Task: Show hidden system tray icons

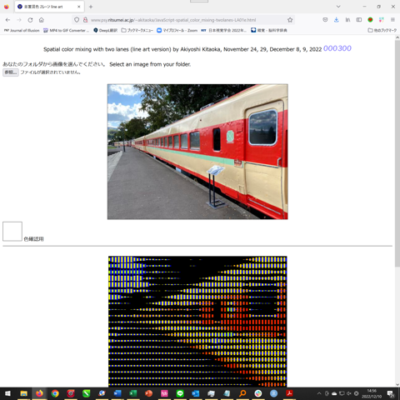Action: (319, 393)
